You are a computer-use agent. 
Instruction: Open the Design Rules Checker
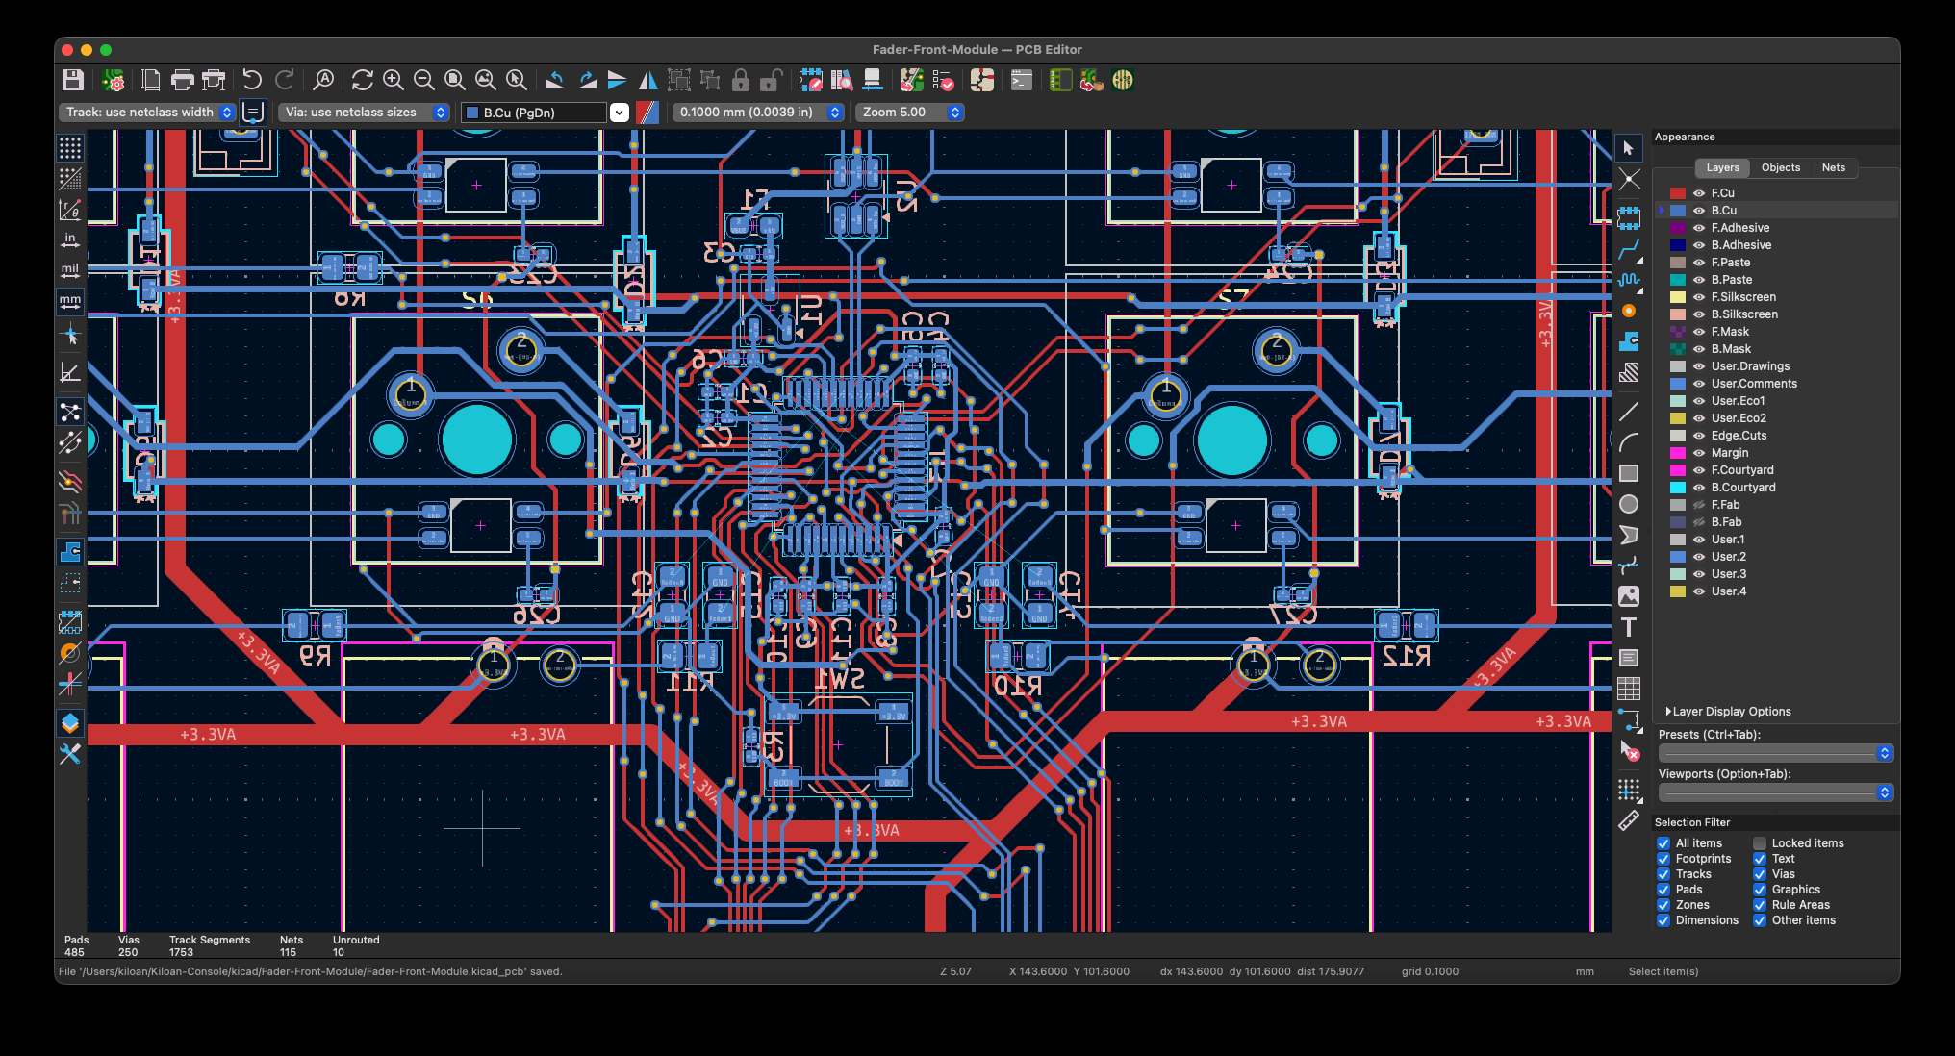[944, 80]
